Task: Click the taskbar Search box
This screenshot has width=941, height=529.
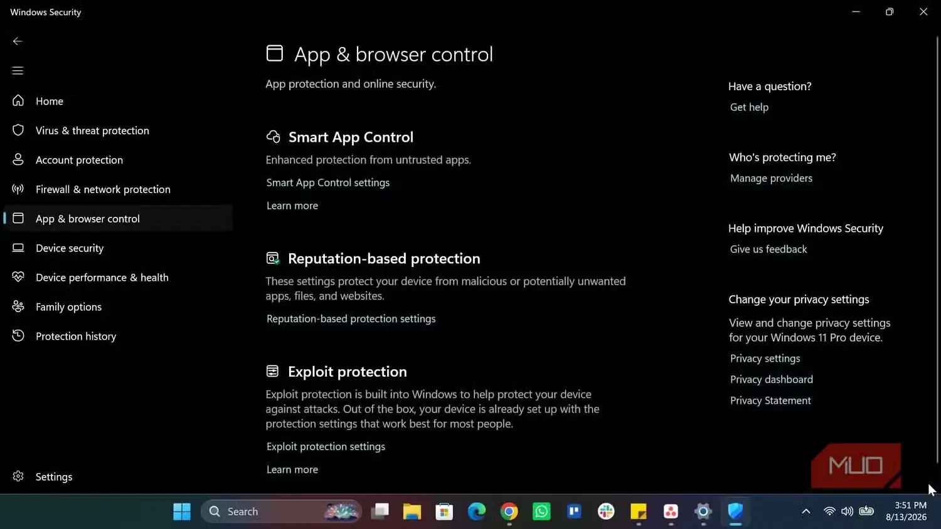Action: pos(282,511)
